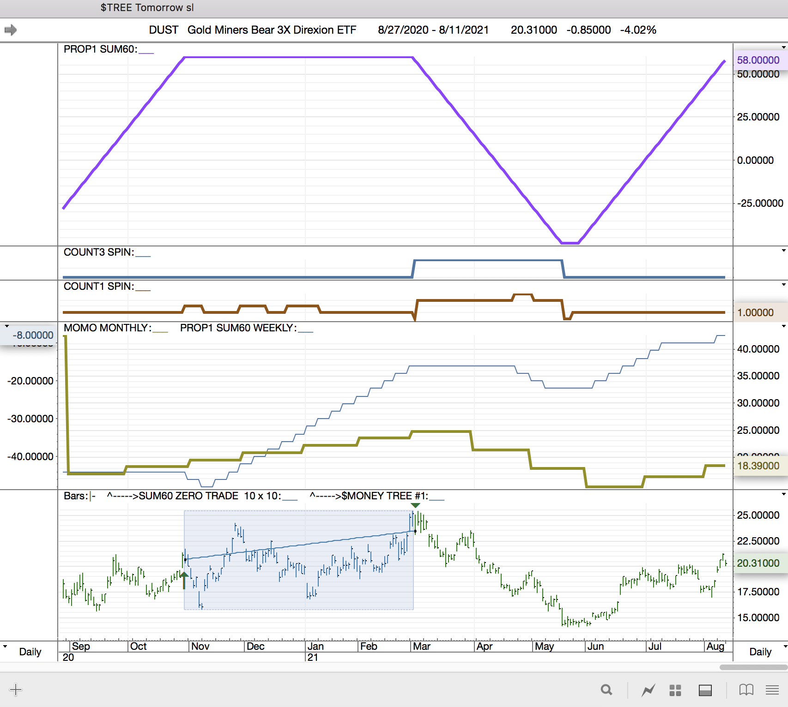Open the MOMO MONTHLY pane right-side triangle
788x707 pixels.
pos(784,326)
